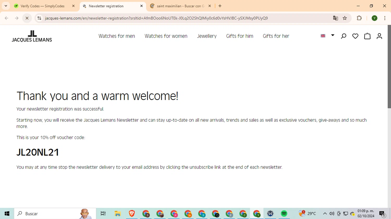Open Watches for women menu
This screenshot has width=391, height=219.
coord(166,36)
